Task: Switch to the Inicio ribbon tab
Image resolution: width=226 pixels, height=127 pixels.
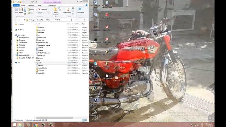Action: tap(23, 5)
